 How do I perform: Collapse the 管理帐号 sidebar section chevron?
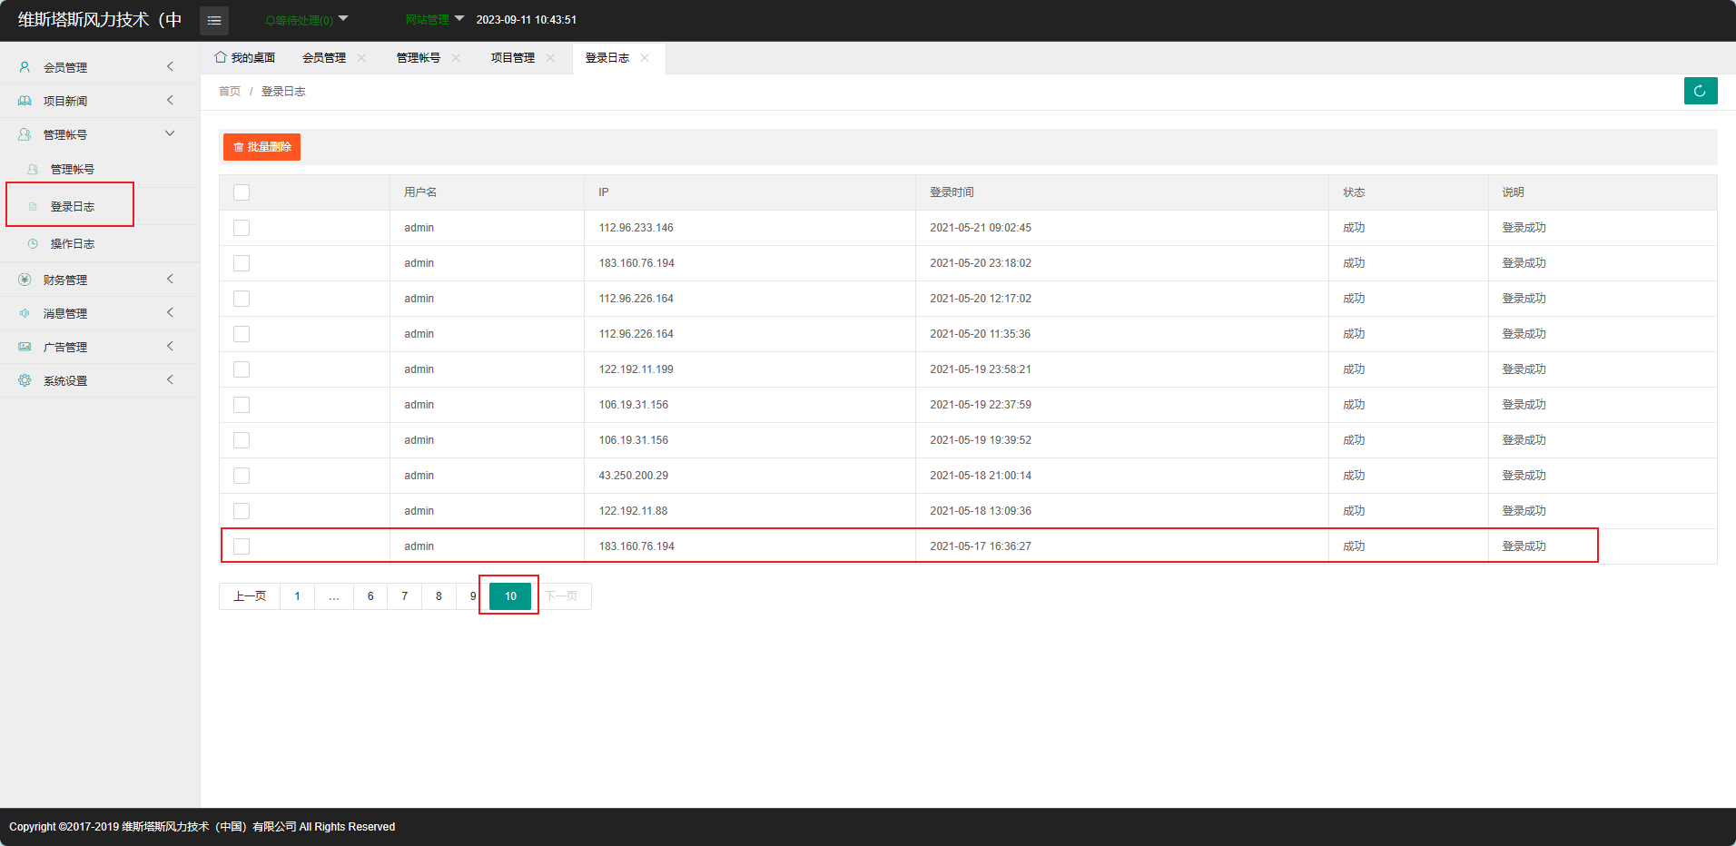click(170, 134)
